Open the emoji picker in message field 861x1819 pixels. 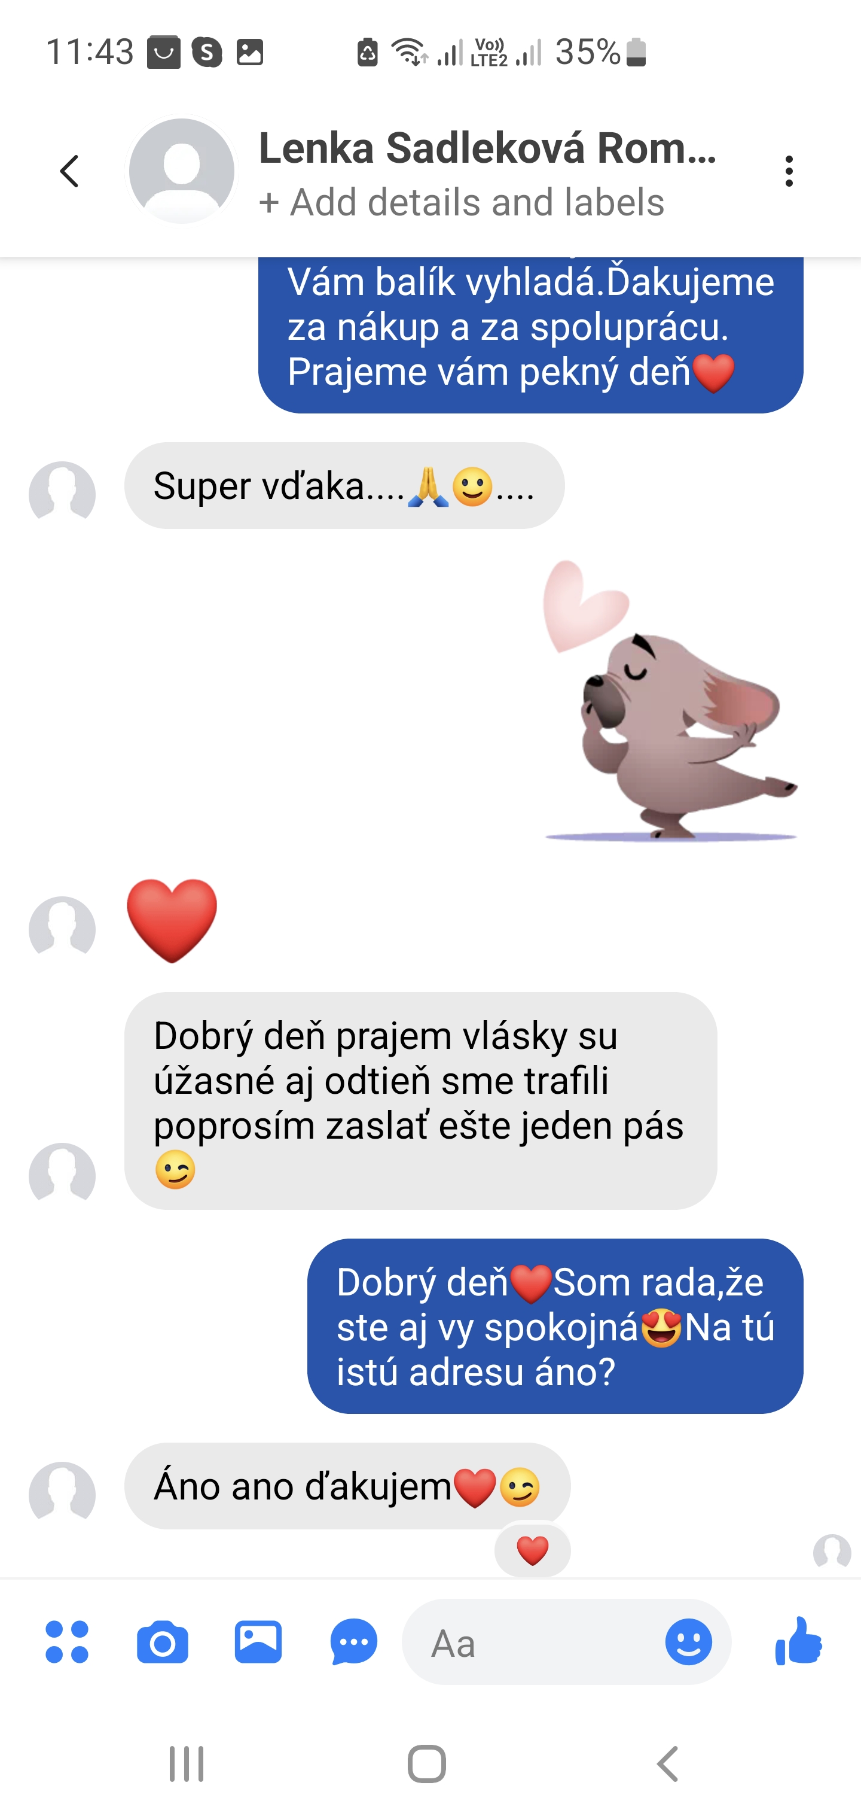689,1642
